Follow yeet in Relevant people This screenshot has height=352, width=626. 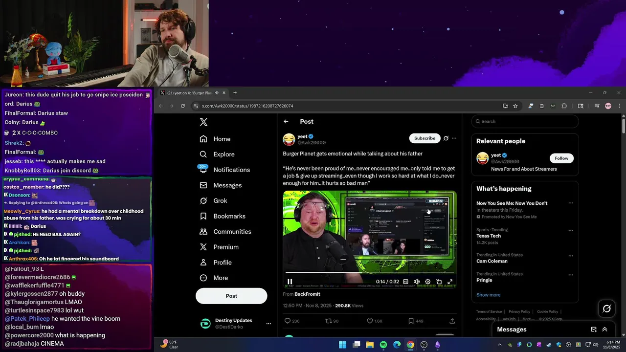(561, 158)
